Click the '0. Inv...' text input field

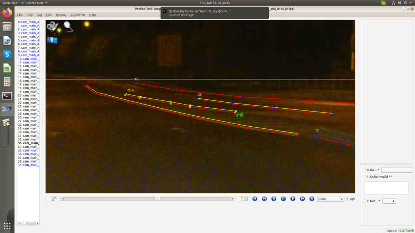(x=397, y=170)
